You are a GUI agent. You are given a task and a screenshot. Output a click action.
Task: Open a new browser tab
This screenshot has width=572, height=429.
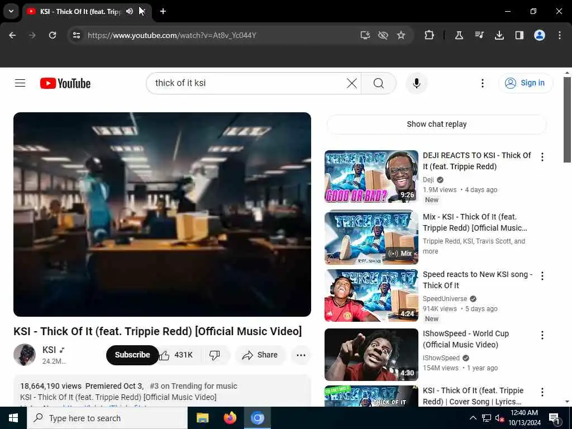pyautogui.click(x=163, y=11)
